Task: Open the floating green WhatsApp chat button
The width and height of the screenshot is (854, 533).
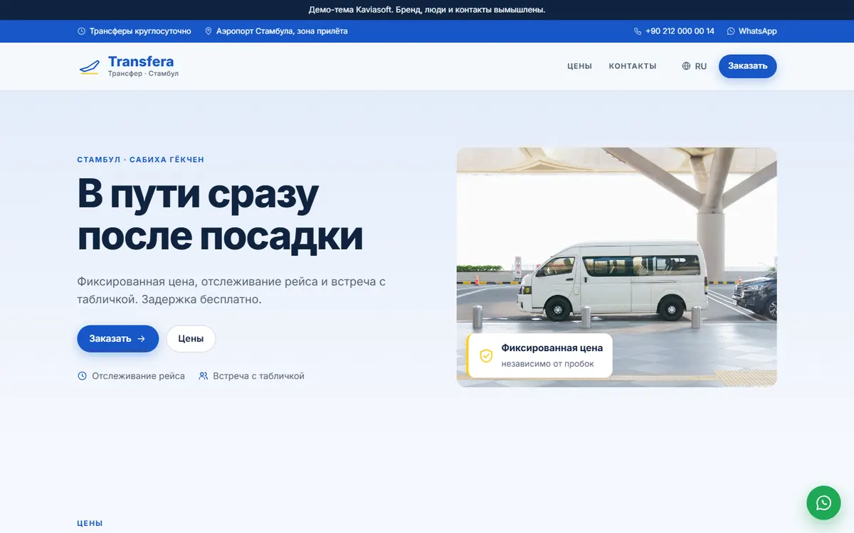Action: tap(823, 503)
